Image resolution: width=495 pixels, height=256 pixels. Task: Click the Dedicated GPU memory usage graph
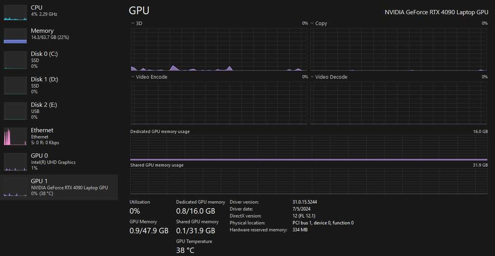[308, 147]
